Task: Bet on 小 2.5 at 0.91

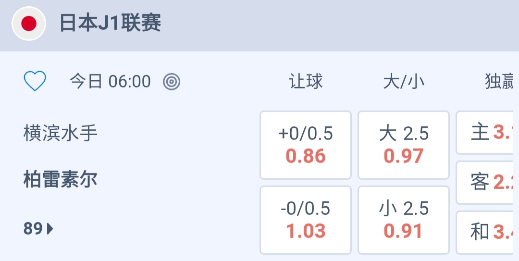Action: (404, 220)
